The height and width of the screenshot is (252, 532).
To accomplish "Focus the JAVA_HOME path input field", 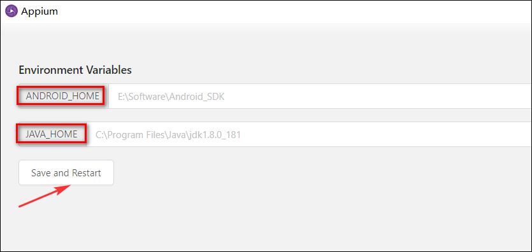I will pos(308,134).
